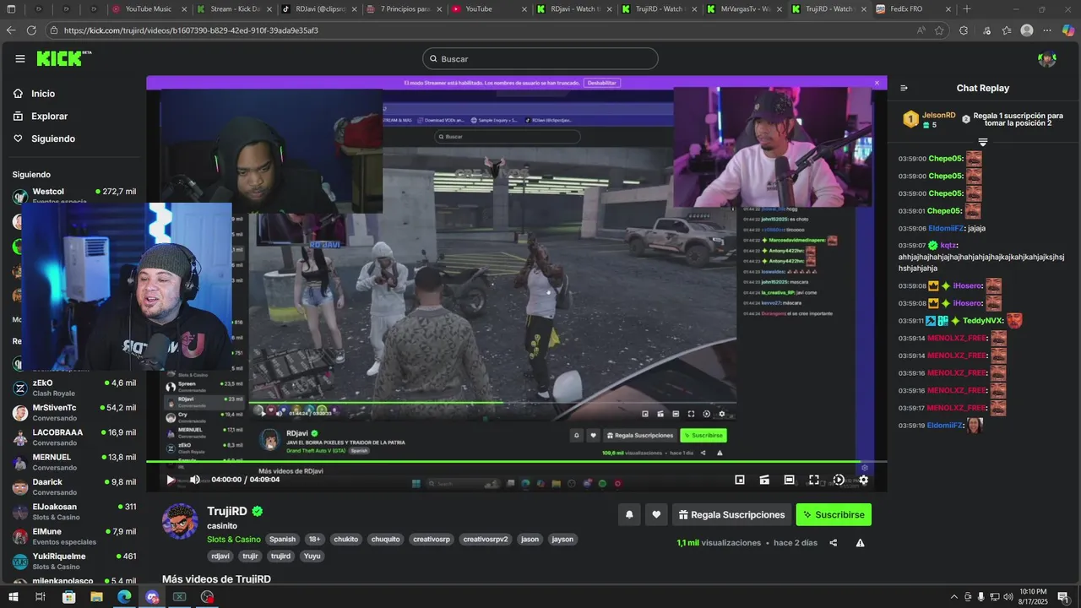Switch to MrVargasTv browser tab
The image size is (1081, 608).
(743, 8)
